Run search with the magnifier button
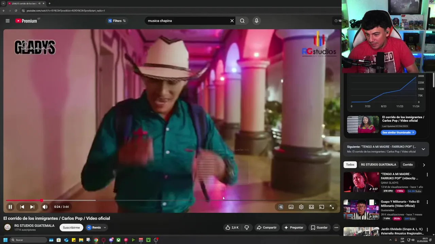 pos(242,21)
